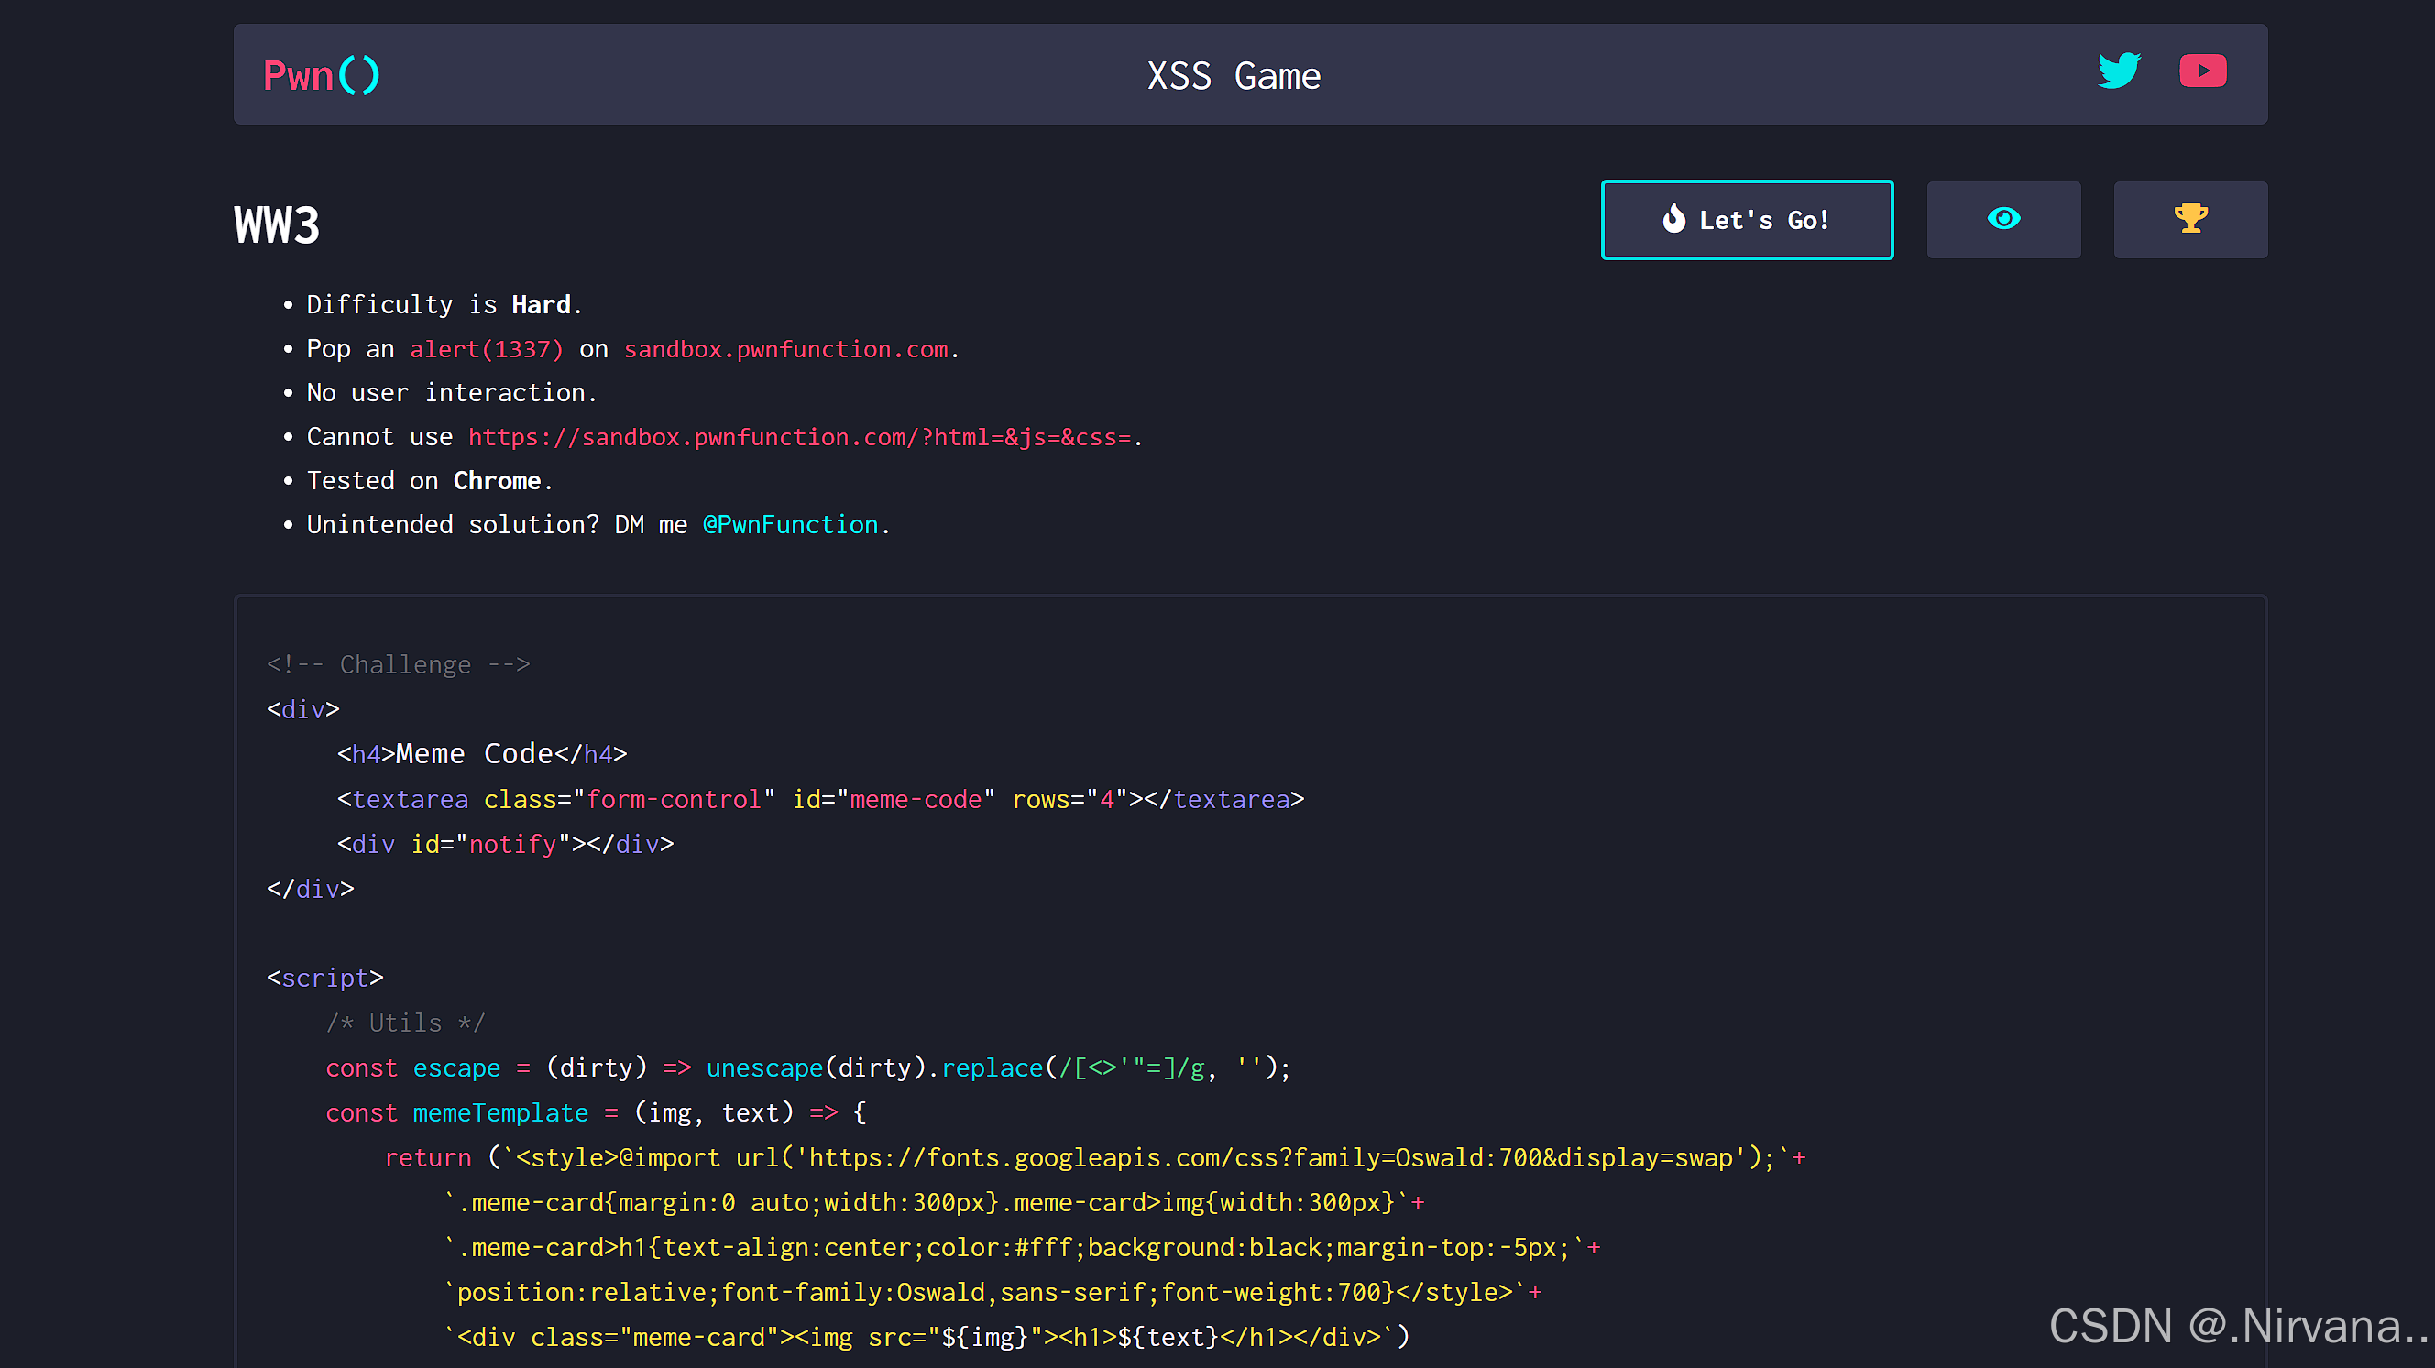Start challenge with Let's Go! button

click(x=1747, y=219)
